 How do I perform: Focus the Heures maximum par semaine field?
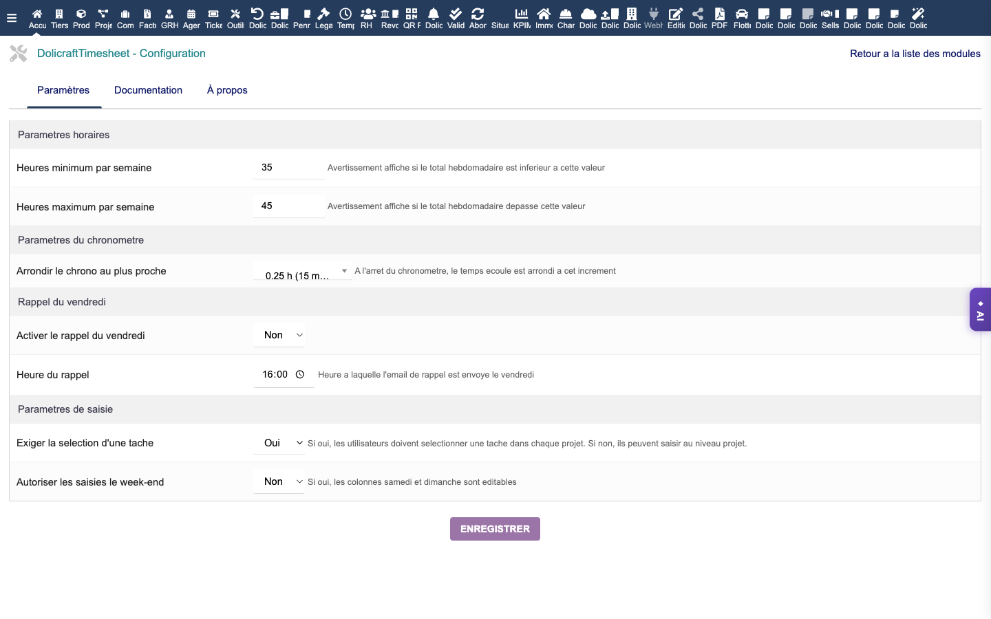(289, 206)
